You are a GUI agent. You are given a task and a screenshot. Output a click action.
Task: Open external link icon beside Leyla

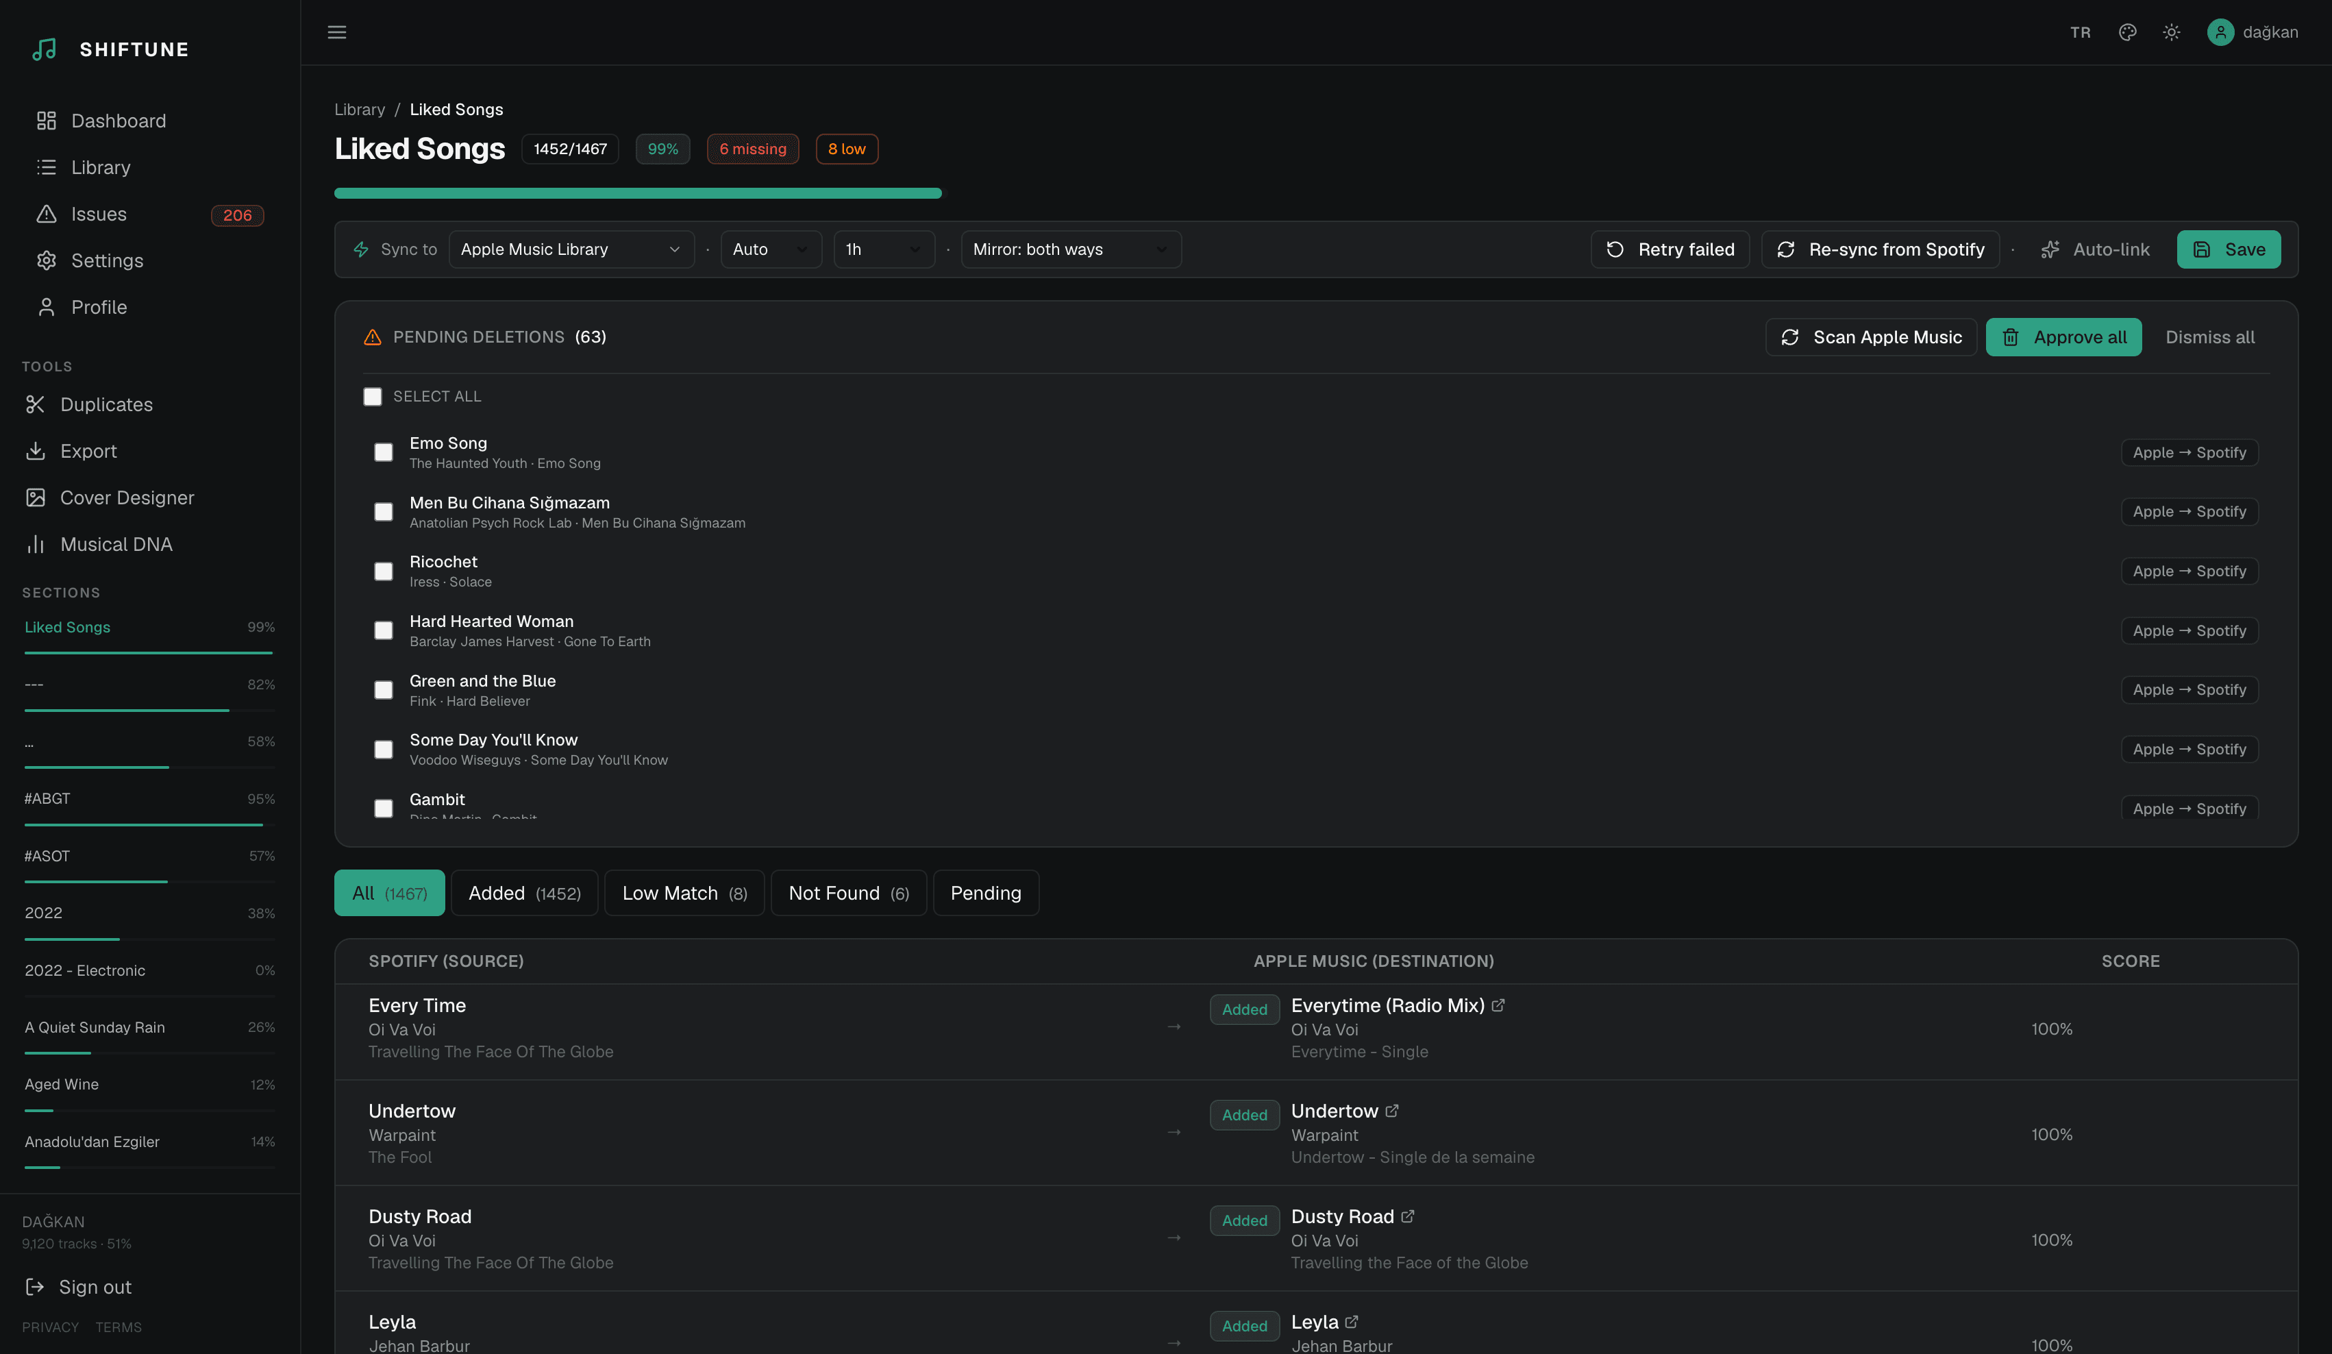click(1351, 1322)
